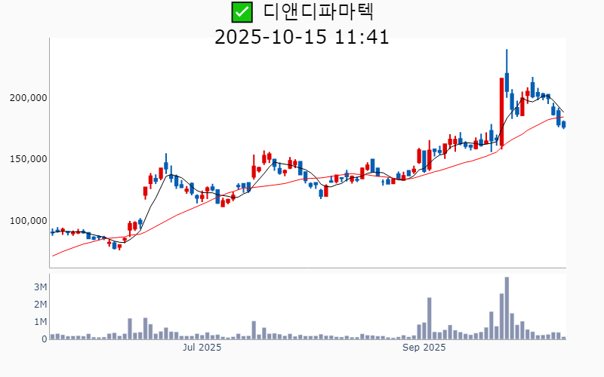Image resolution: width=604 pixels, height=377 pixels.
Task: Click the Jul 2025 date axis label
Action: [202, 348]
